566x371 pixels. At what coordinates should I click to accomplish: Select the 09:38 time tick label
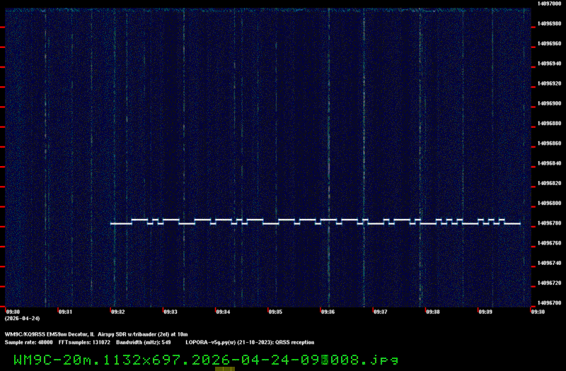432,311
